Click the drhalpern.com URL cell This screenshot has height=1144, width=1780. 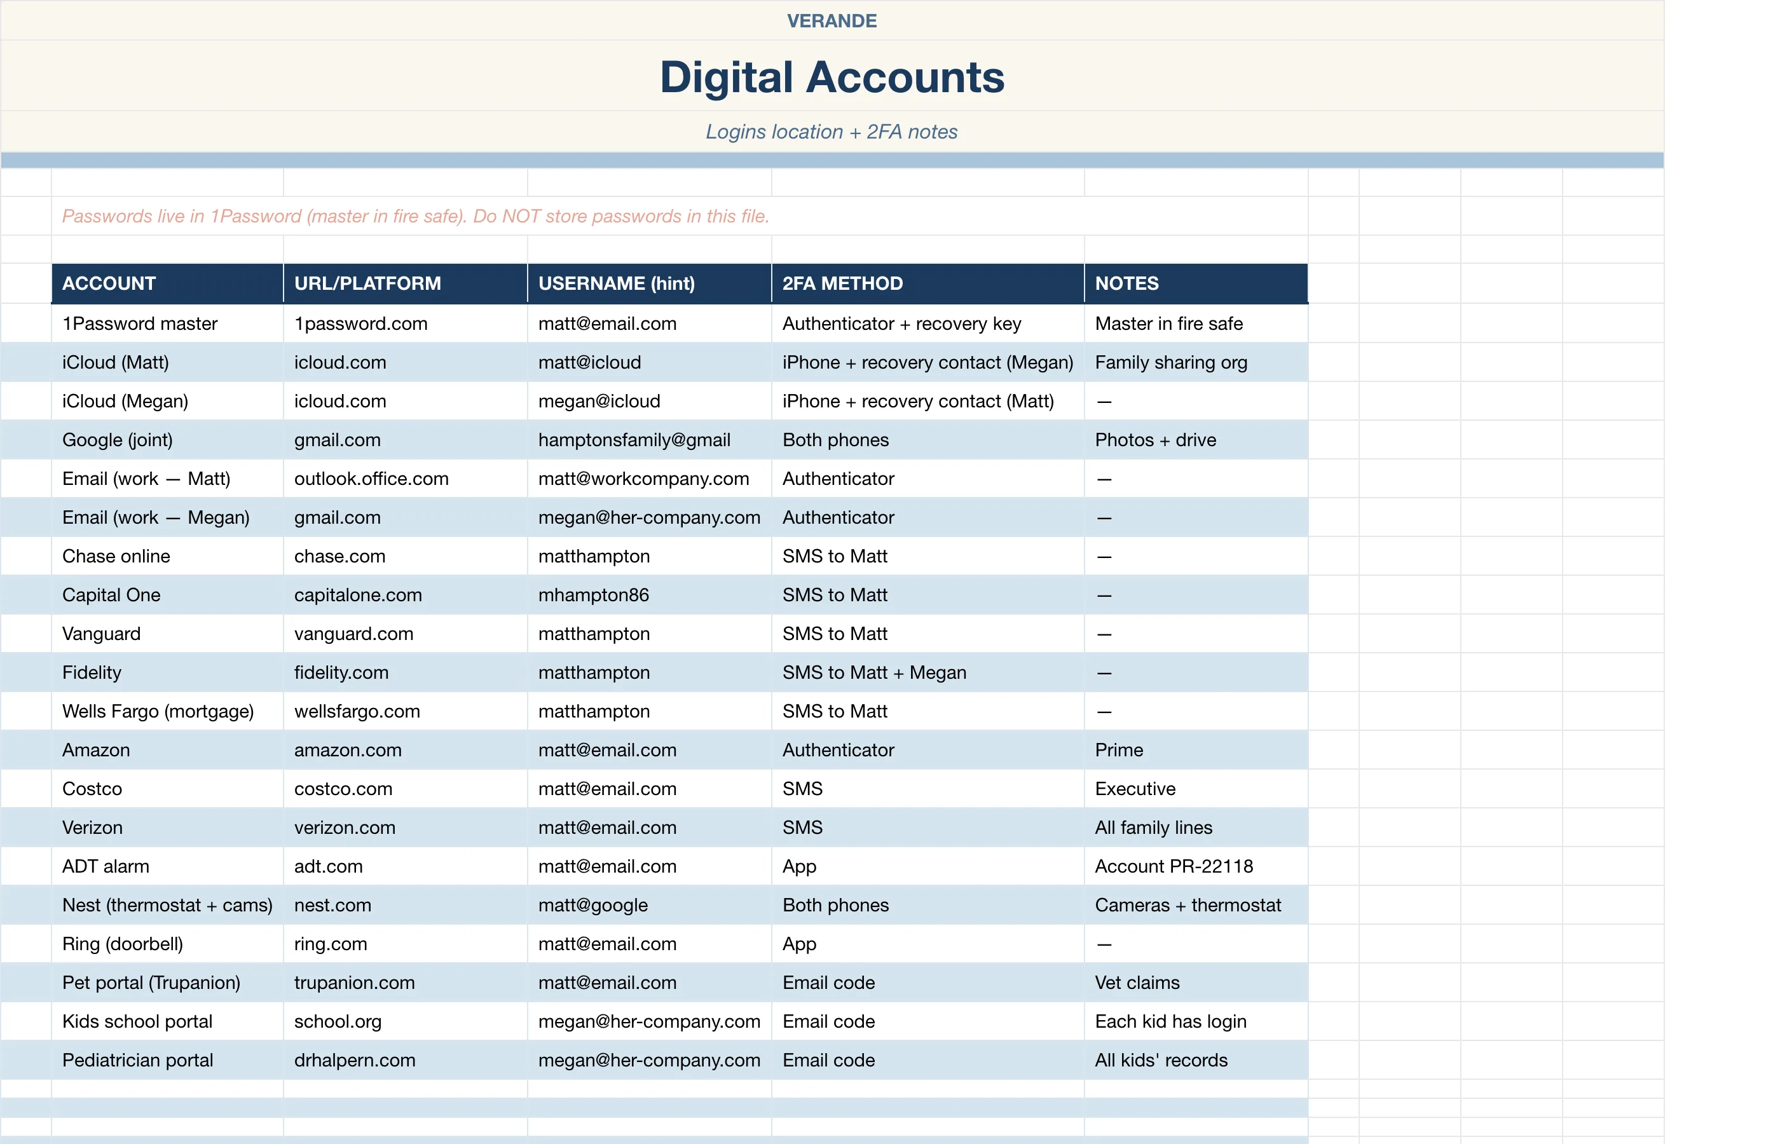tap(406, 1060)
